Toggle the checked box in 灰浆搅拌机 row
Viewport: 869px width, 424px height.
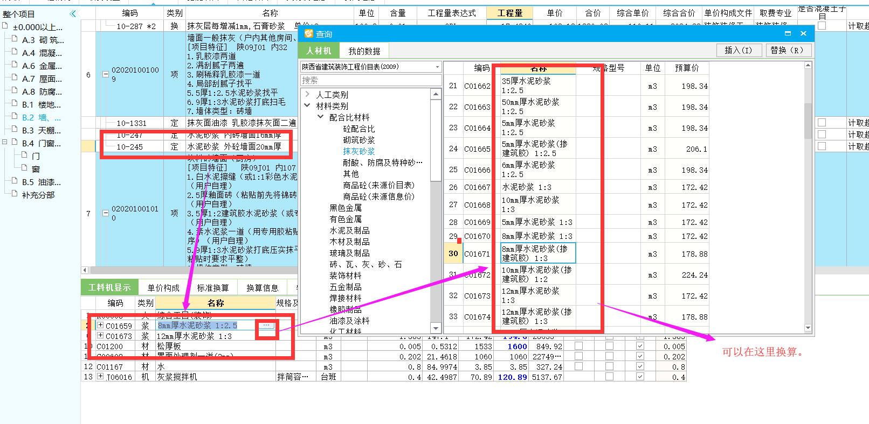click(640, 377)
